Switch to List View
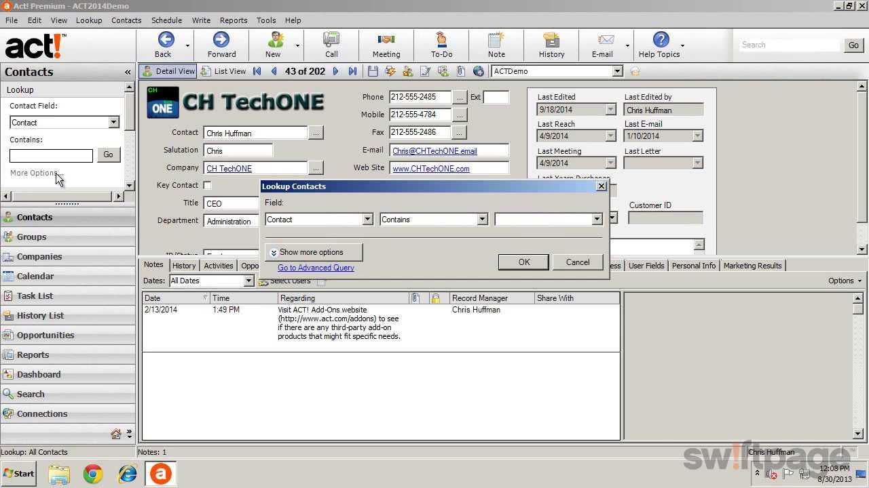This screenshot has height=488, width=869. pyautogui.click(x=223, y=71)
